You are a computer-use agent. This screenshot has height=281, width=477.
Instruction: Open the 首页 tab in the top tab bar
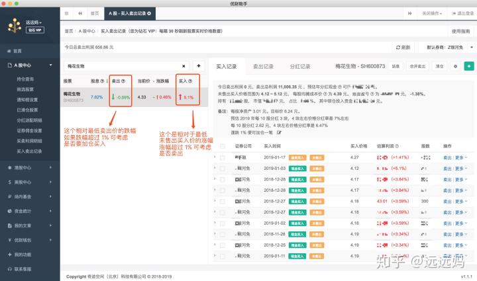pos(95,13)
